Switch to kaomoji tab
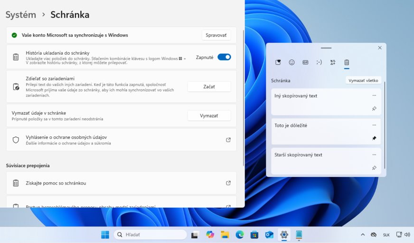 [x=319, y=62]
